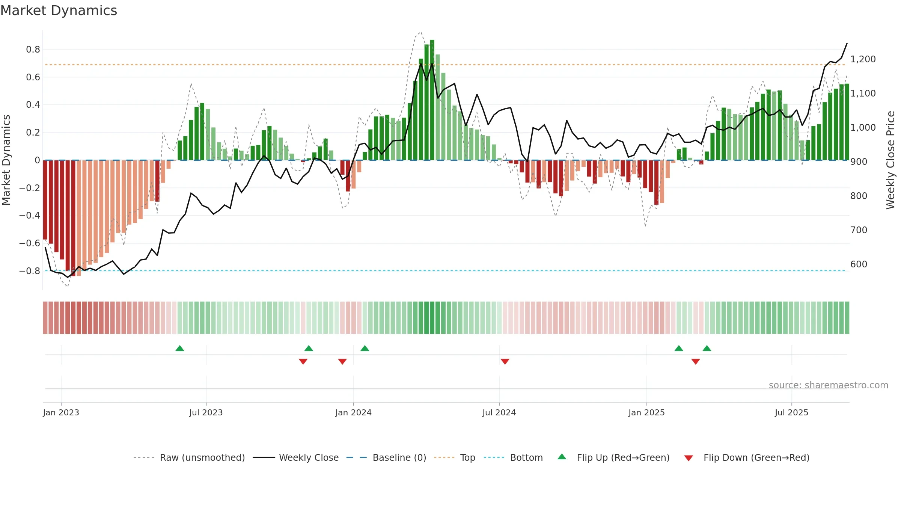This screenshot has width=901, height=507.
Task: Click the vertical Market Dynamics axis title
Action: tap(6, 160)
